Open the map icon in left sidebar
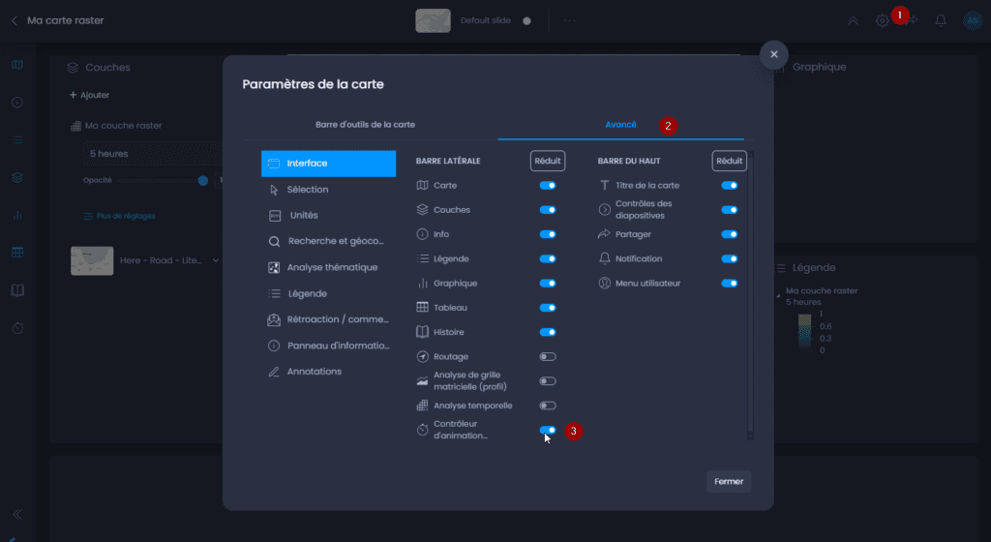This screenshot has width=991, height=542. click(x=17, y=65)
